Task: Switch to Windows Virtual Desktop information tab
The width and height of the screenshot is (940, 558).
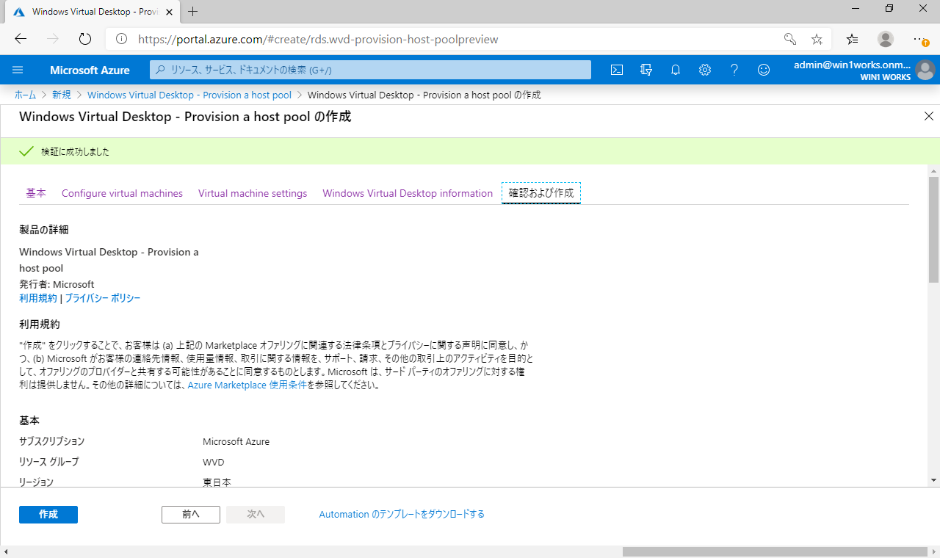Action: (x=408, y=193)
